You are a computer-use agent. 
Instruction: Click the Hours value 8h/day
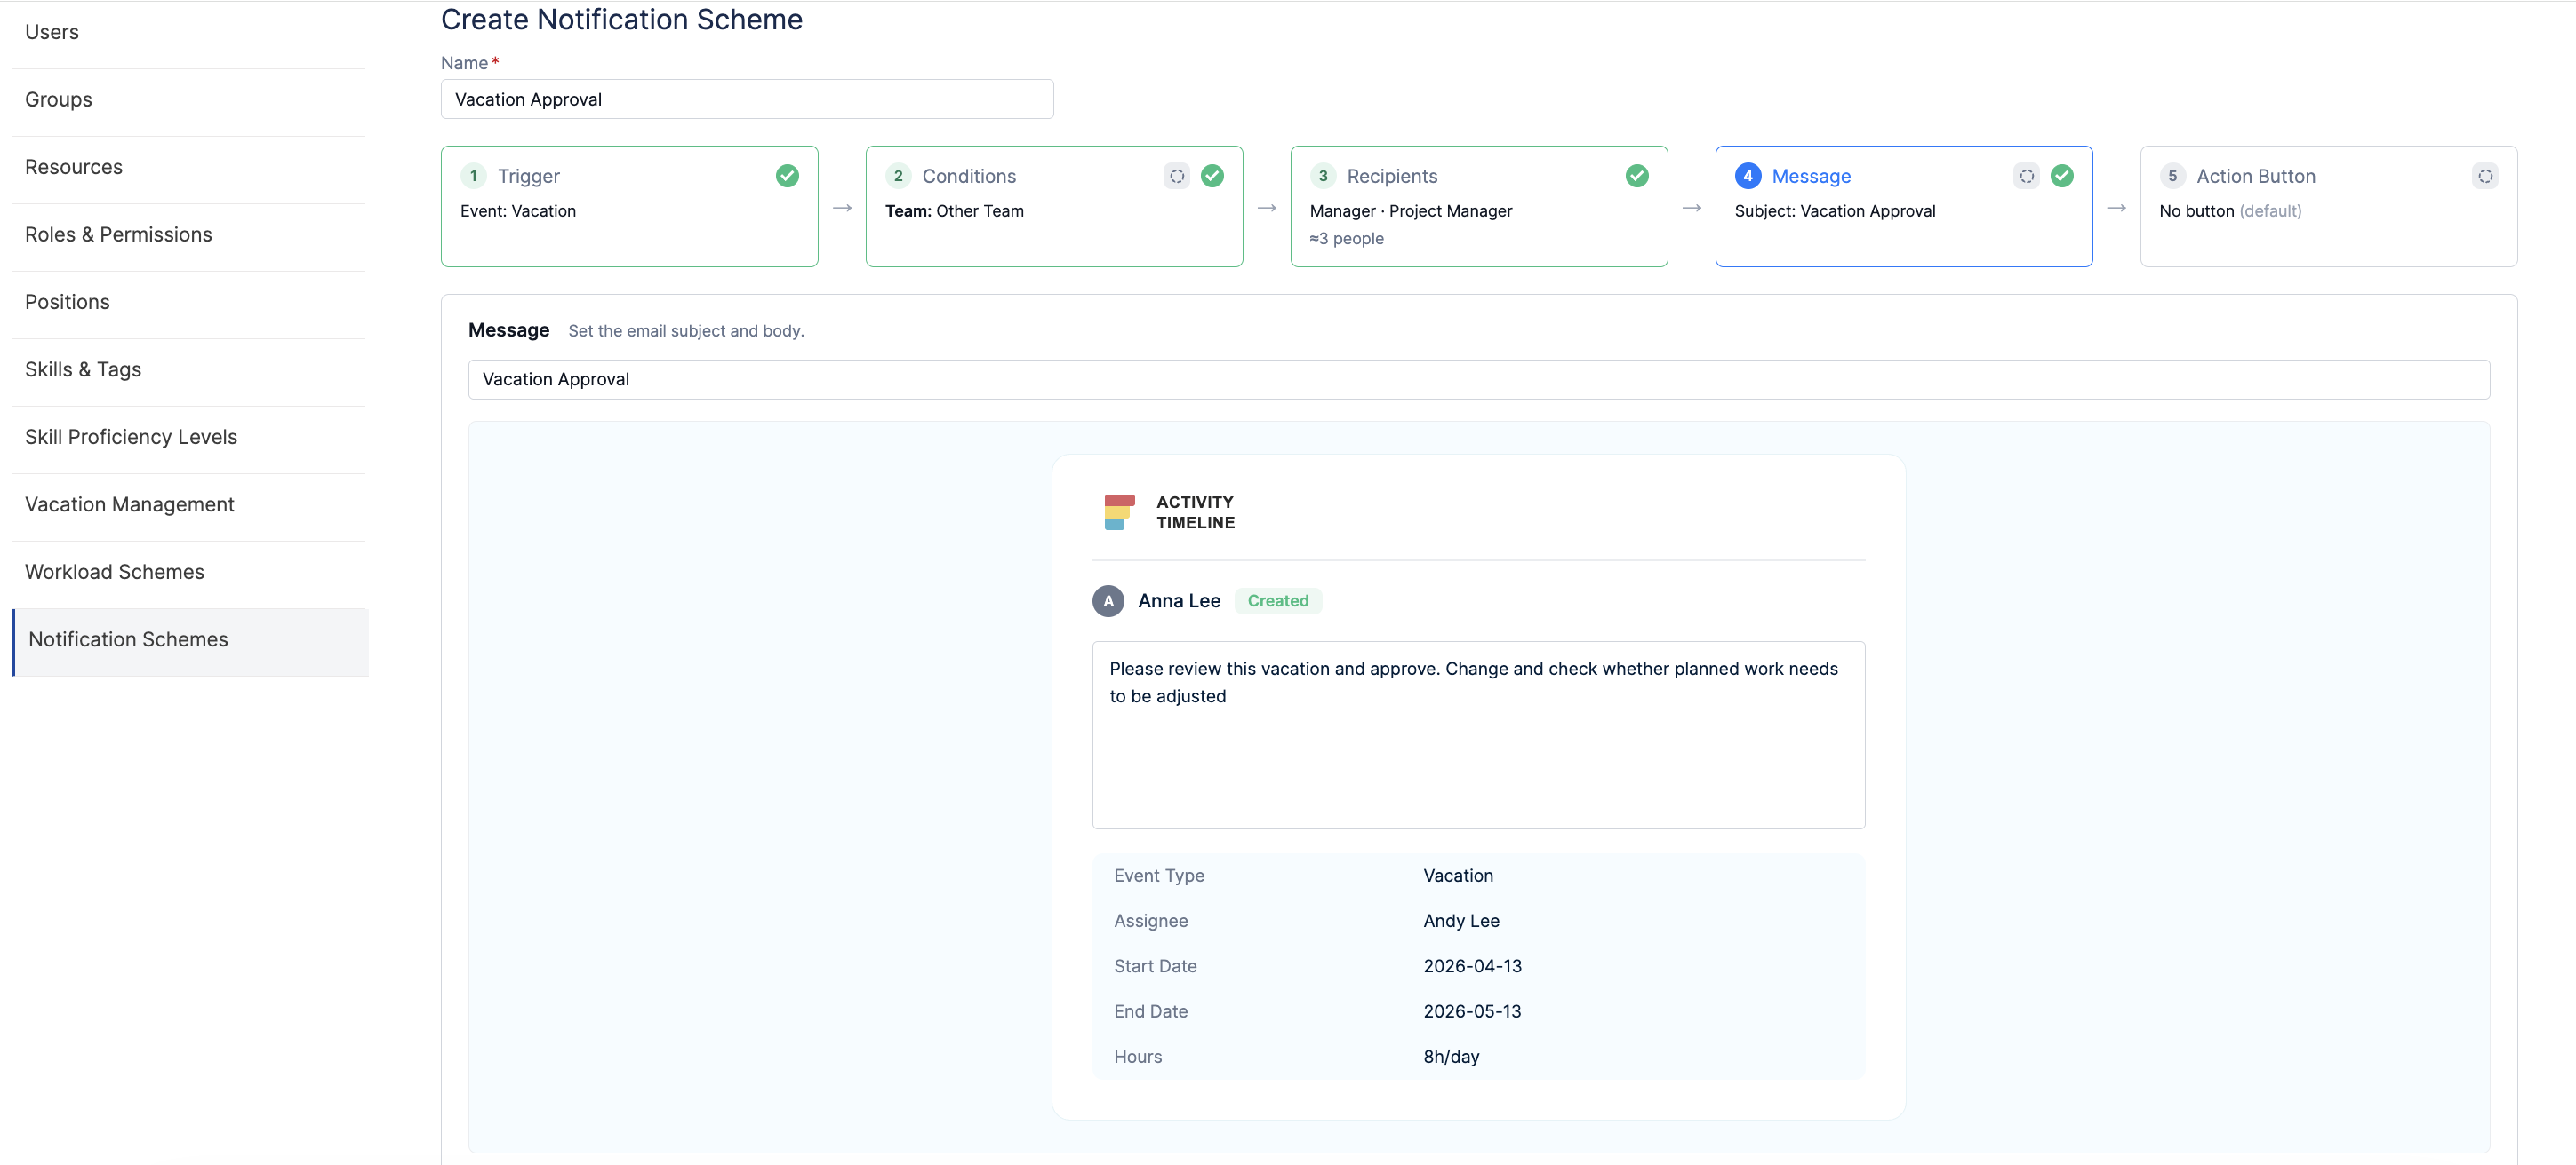pos(1451,1056)
